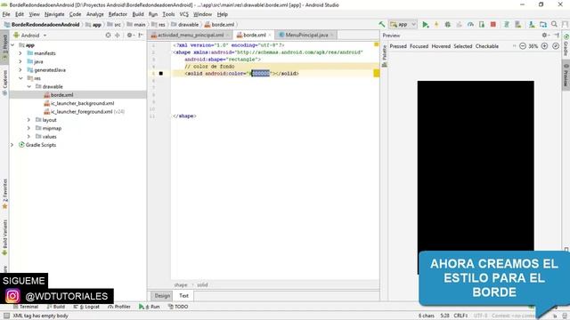Image resolution: width=570 pixels, height=320 pixels.
Task: Open the profiler gauge icon in toolbar
Action: 470,24
